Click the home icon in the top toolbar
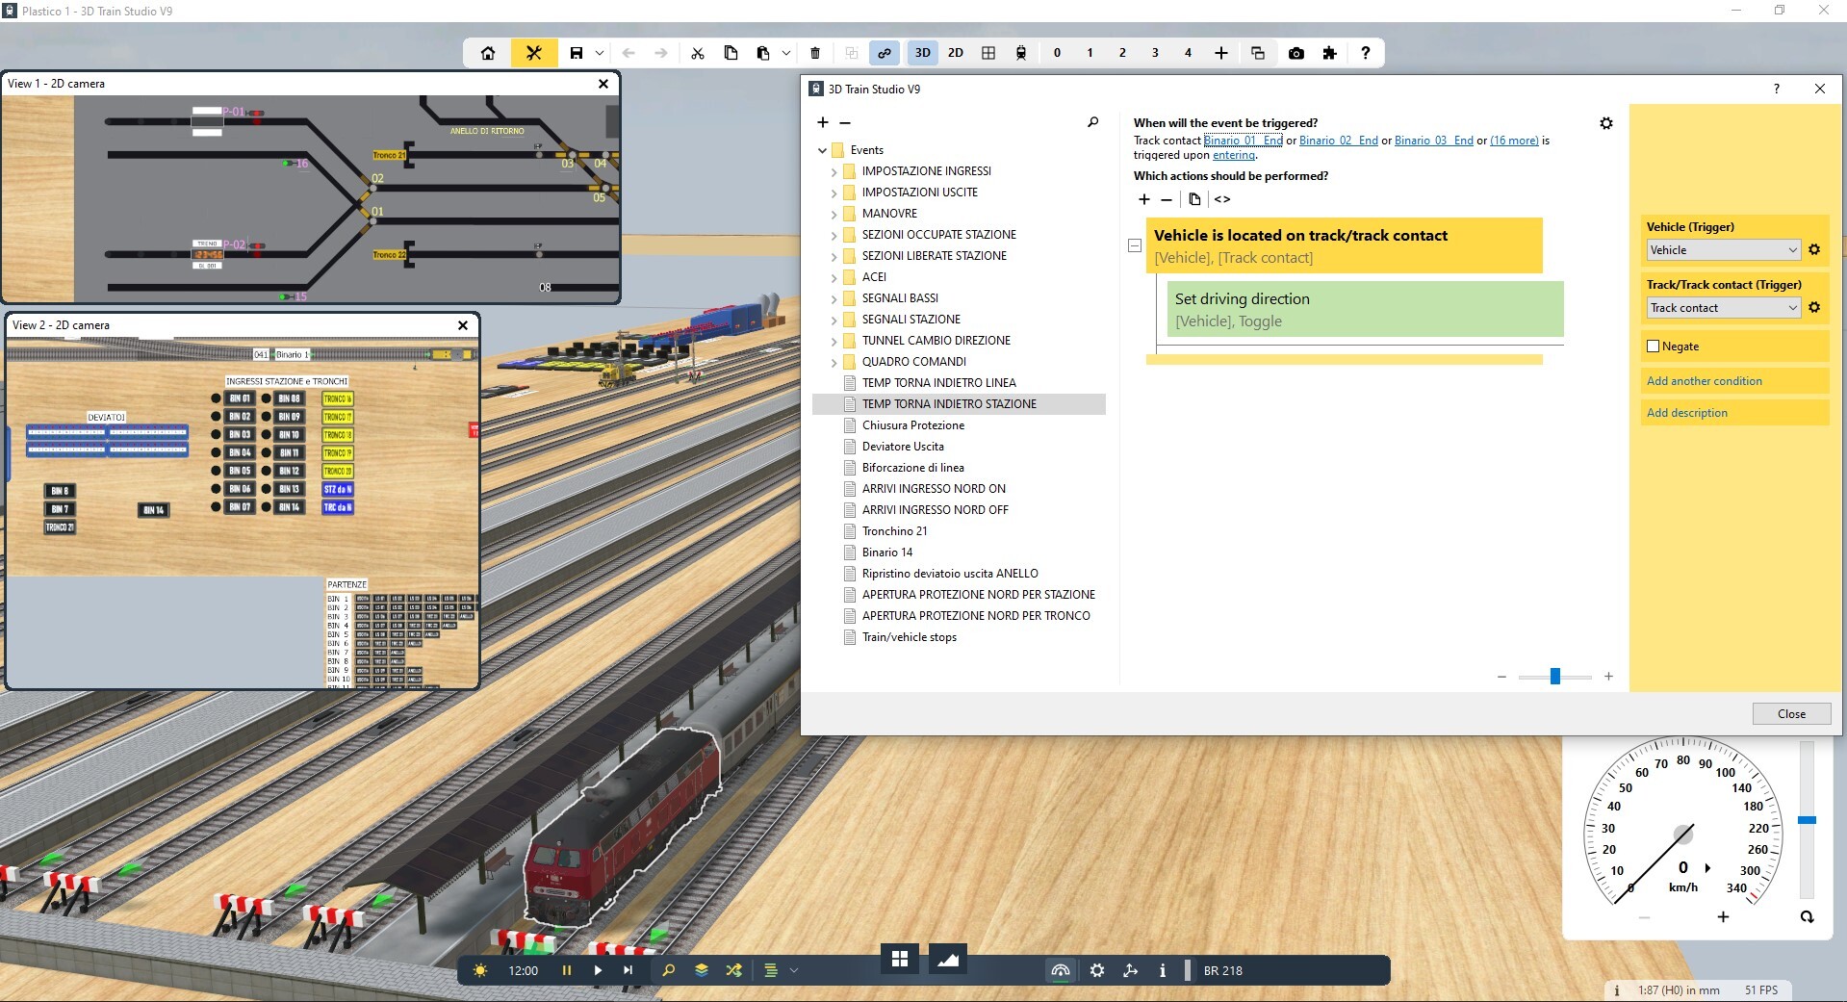The height and width of the screenshot is (1002, 1847). pos(488,53)
